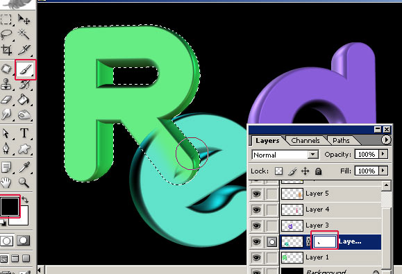The image size is (402, 274).
Task: Choose Full Screen with menu bar mode
Action: tap(15, 259)
